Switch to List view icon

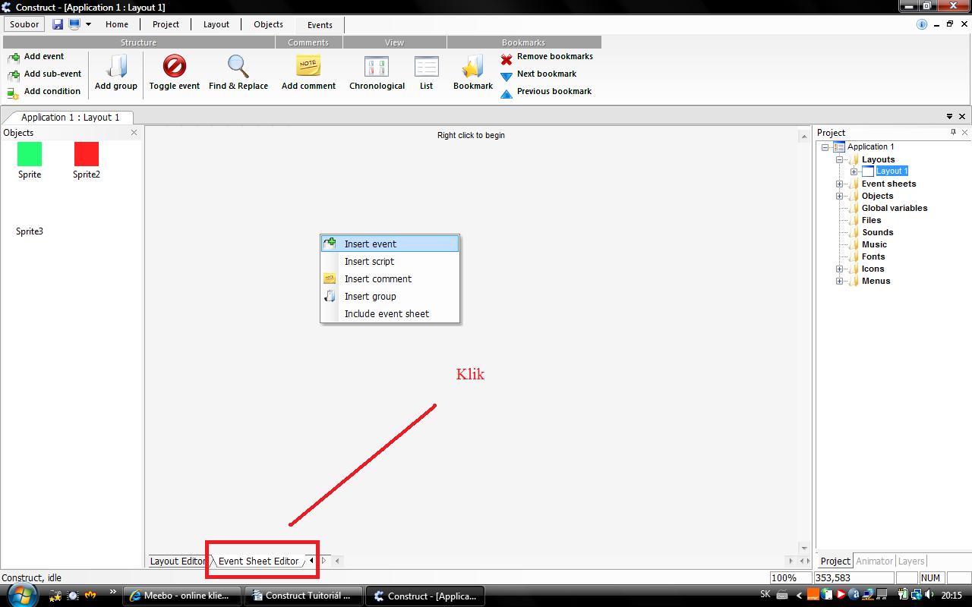(x=426, y=66)
